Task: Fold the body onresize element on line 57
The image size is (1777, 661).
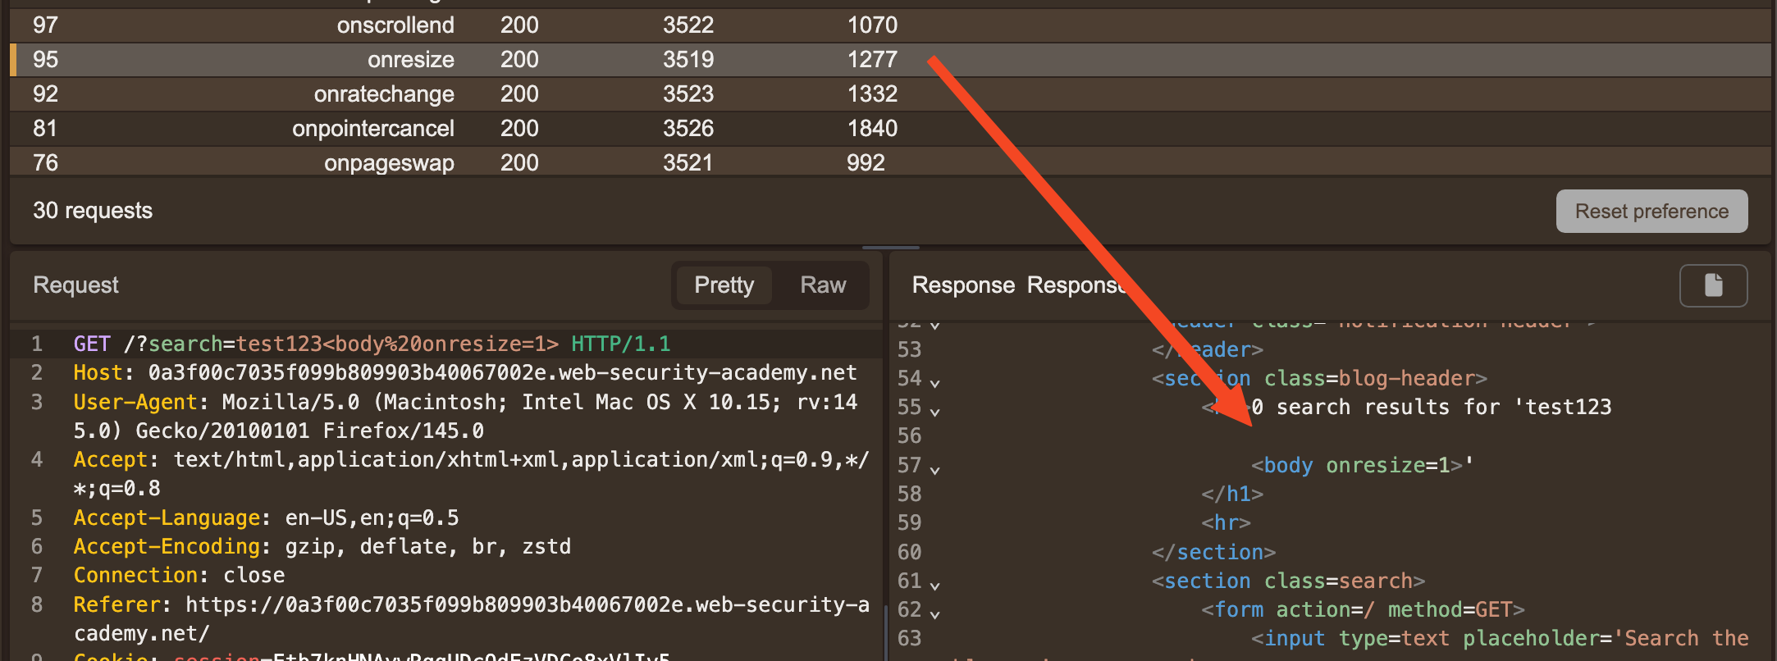Action: pyautogui.click(x=935, y=468)
